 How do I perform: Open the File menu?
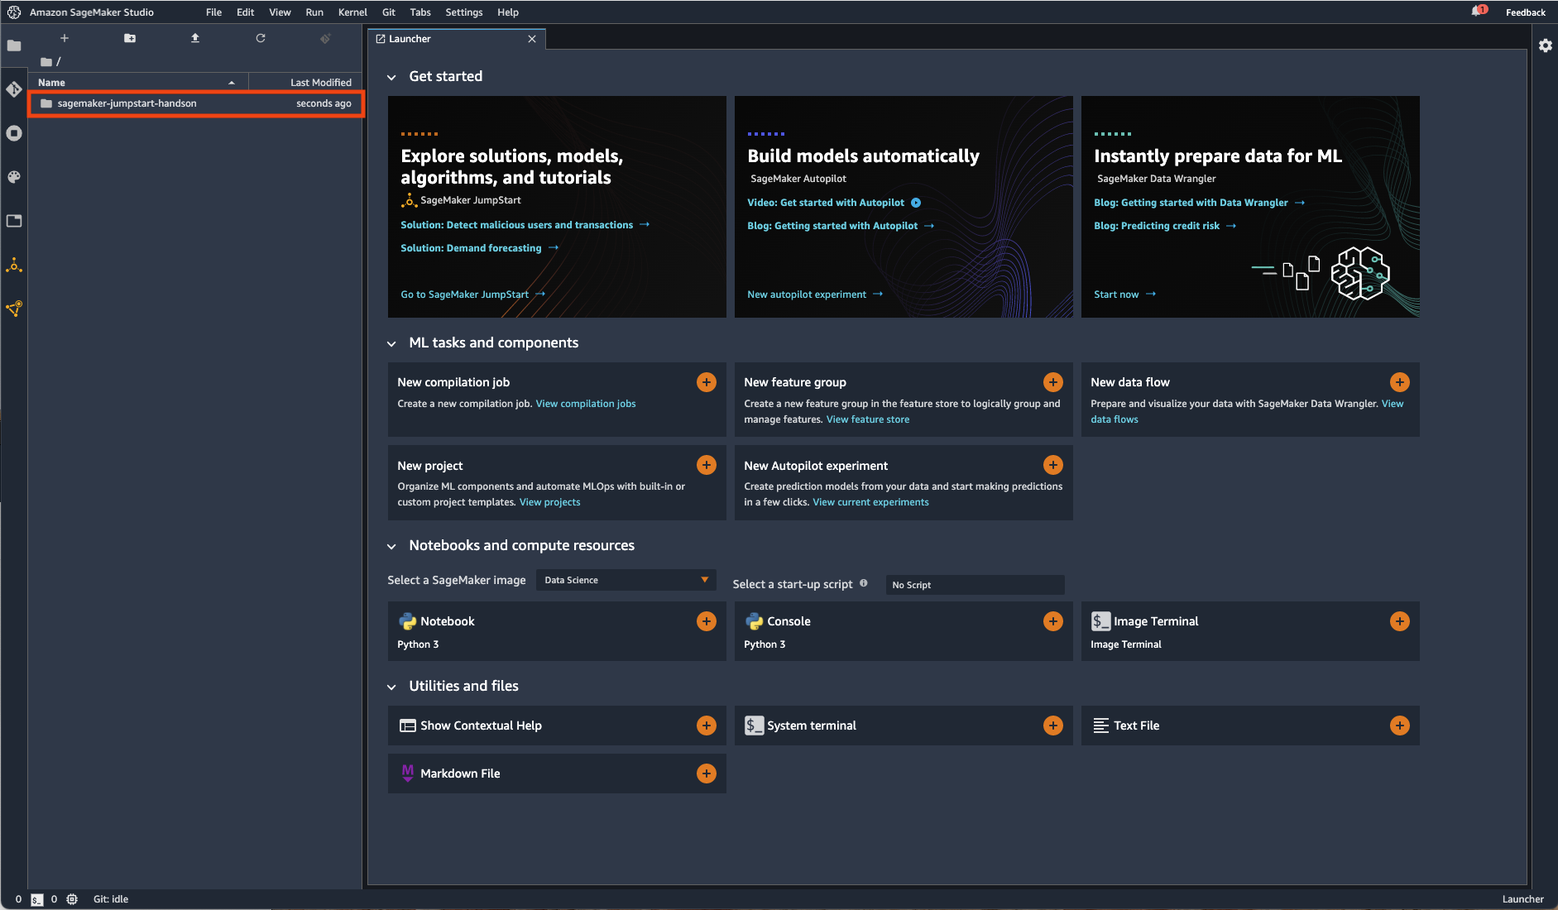tap(213, 12)
